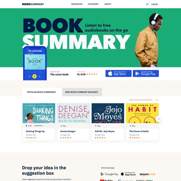Click the Login link
This screenshot has width=181, height=181.
[x=155, y=4]
